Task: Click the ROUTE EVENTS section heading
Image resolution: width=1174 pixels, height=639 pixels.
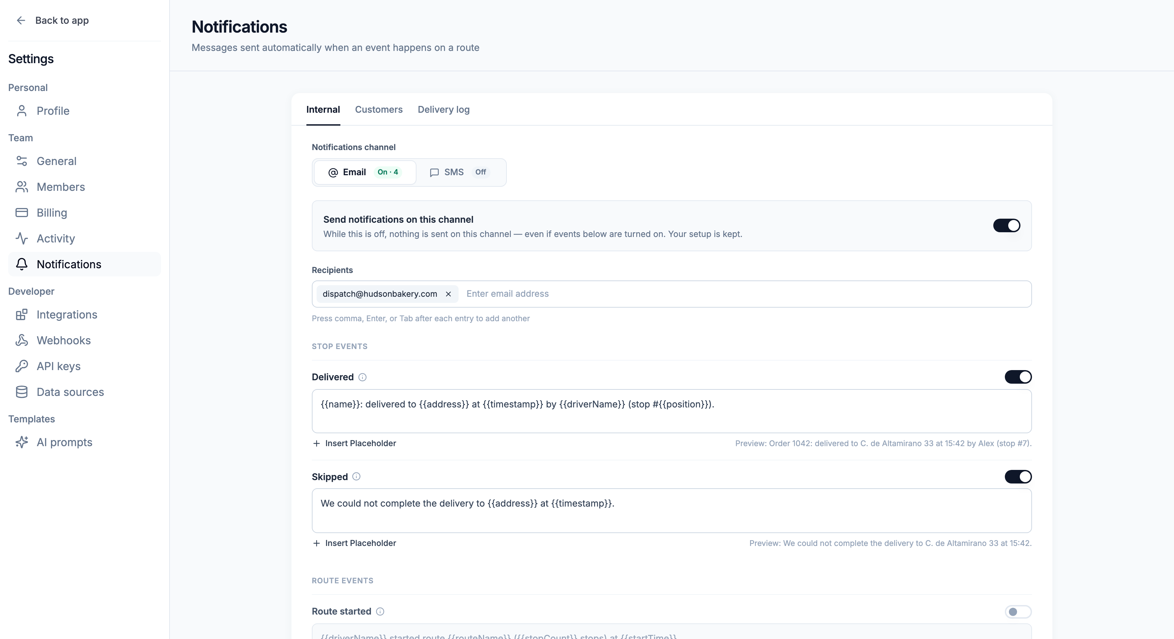Action: pos(342,581)
